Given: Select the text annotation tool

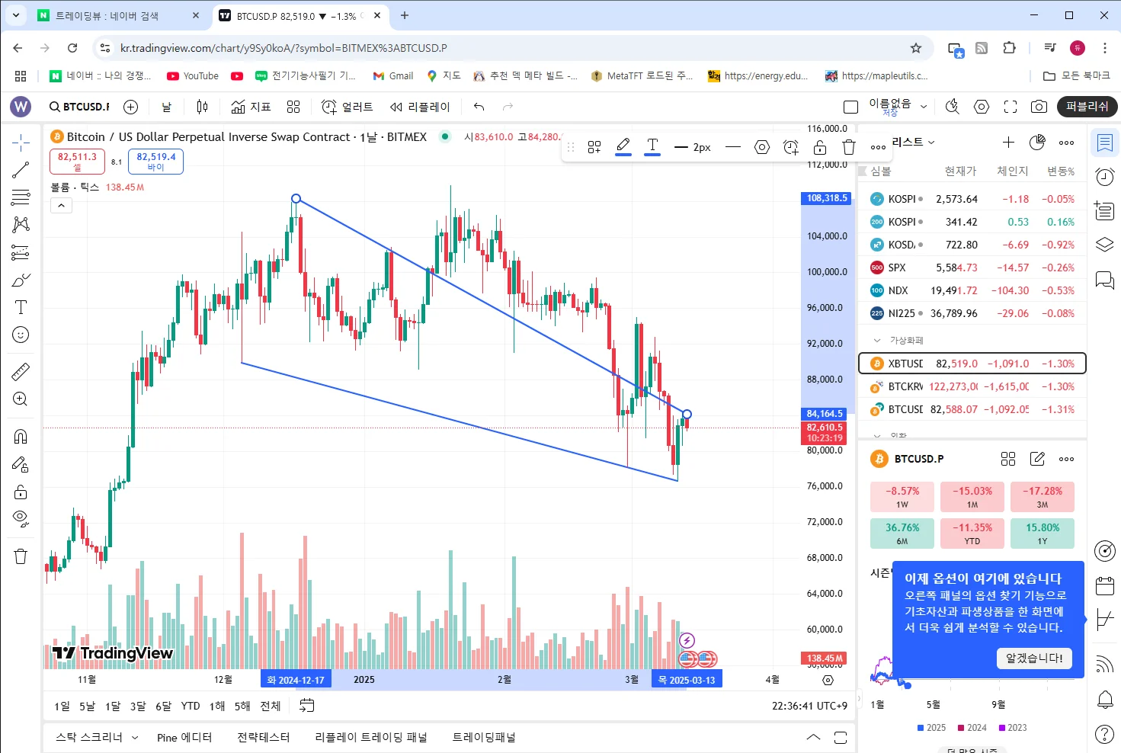Looking at the screenshot, I should point(21,307).
